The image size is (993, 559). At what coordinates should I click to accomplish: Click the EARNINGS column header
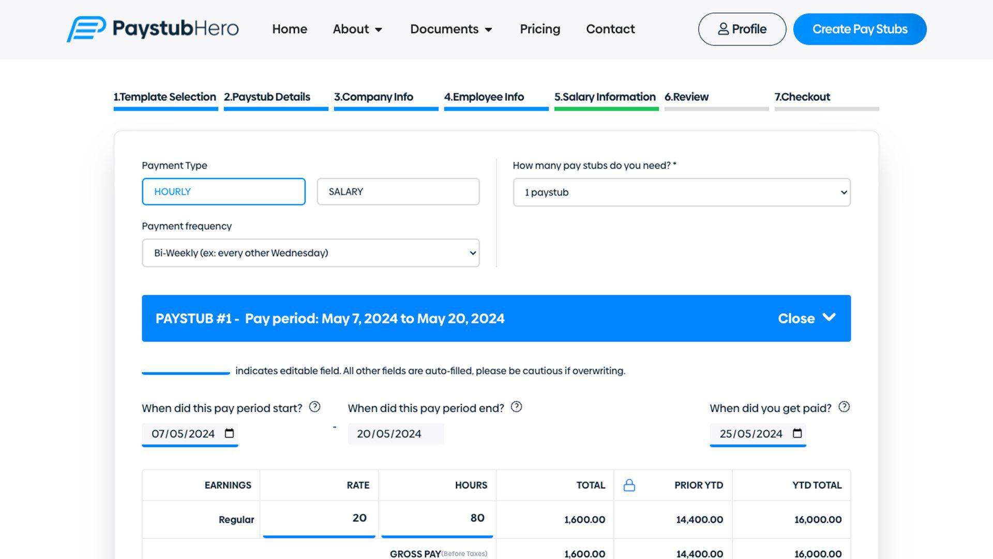click(228, 485)
